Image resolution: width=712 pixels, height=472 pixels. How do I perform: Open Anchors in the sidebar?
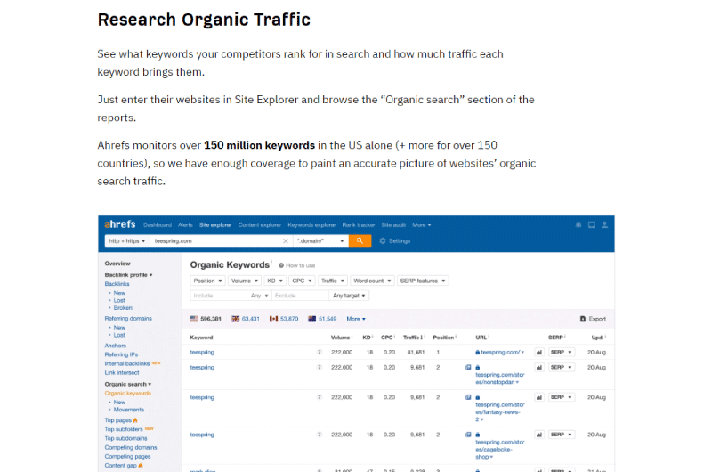click(x=116, y=346)
